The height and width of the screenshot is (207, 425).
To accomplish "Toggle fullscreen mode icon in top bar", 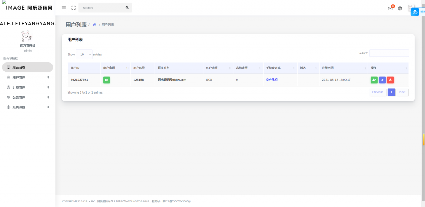I will [73, 8].
